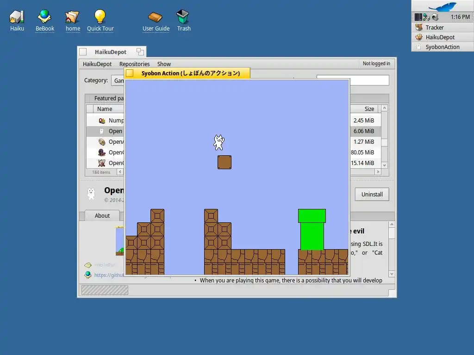Click the 80.05 MiB size cell

point(362,152)
